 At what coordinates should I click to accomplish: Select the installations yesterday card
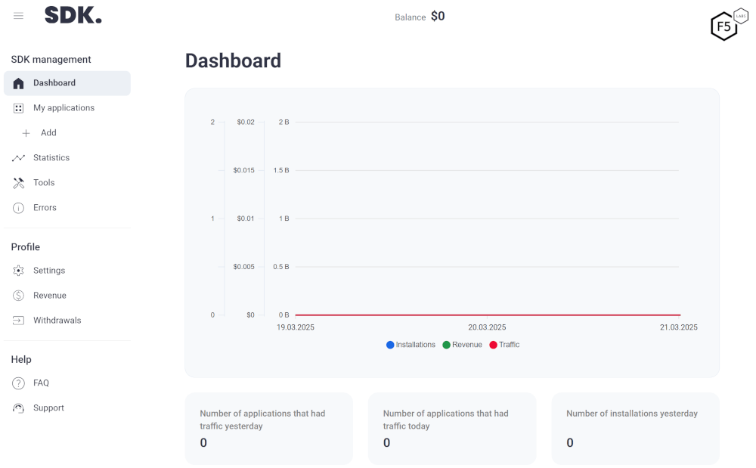click(635, 428)
